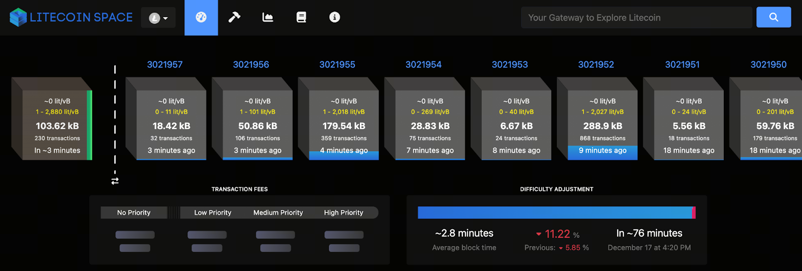Click the swap arrows icon below dashed line
Image resolution: width=802 pixels, height=271 pixels.
pos(115,181)
